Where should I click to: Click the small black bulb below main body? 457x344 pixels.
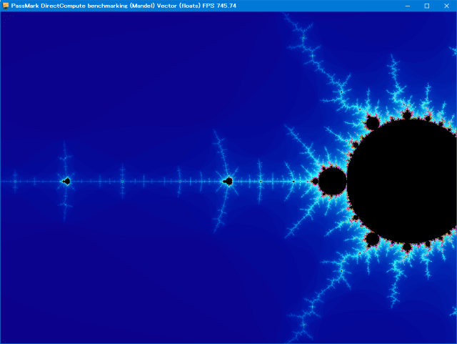(406, 248)
